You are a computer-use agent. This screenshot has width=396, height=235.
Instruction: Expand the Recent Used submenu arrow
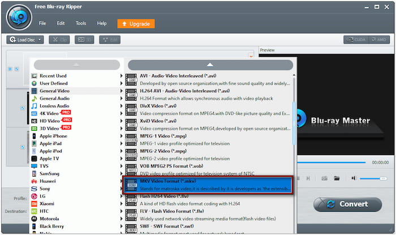[x=121, y=76]
